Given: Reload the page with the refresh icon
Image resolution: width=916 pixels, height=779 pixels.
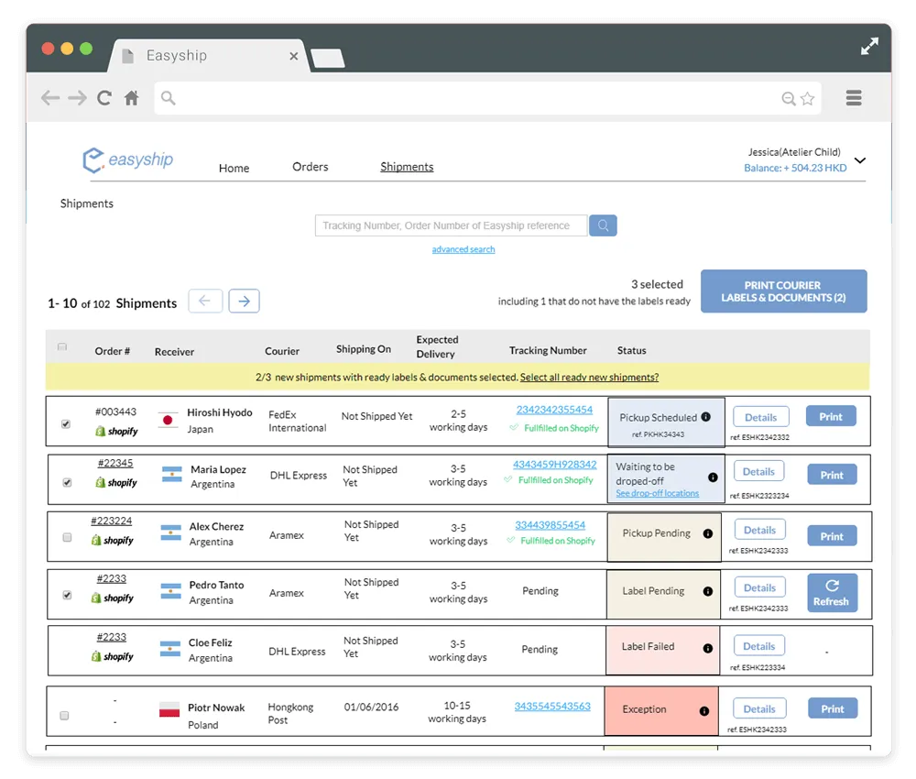Looking at the screenshot, I should point(104,97).
